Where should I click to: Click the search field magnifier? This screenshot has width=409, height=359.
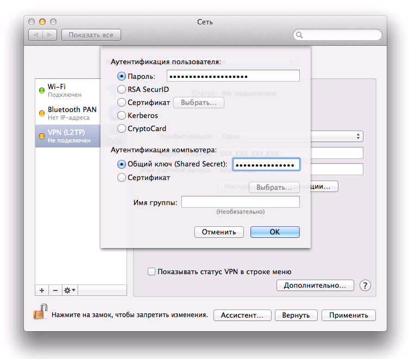pos(299,35)
